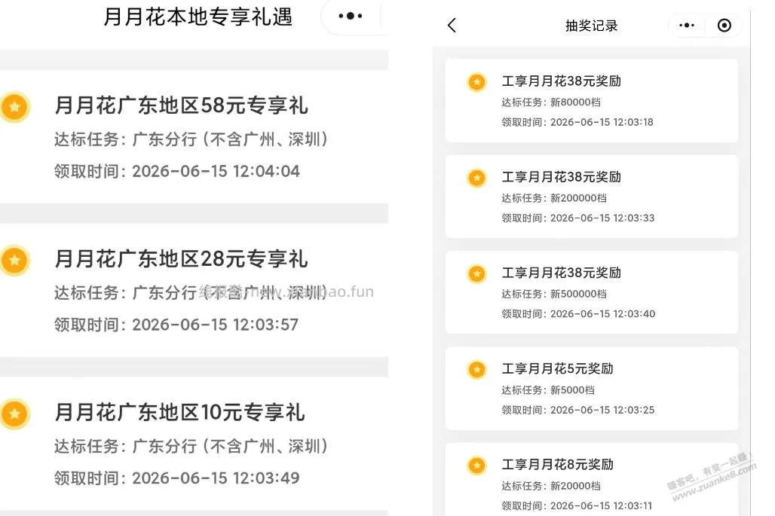Open three-dot menu beside 月月花本地专享礼遇 title
Viewport: 775px width, 516px height.
pos(351,17)
